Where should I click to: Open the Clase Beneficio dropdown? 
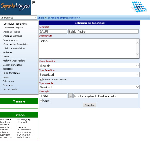coord(89,66)
